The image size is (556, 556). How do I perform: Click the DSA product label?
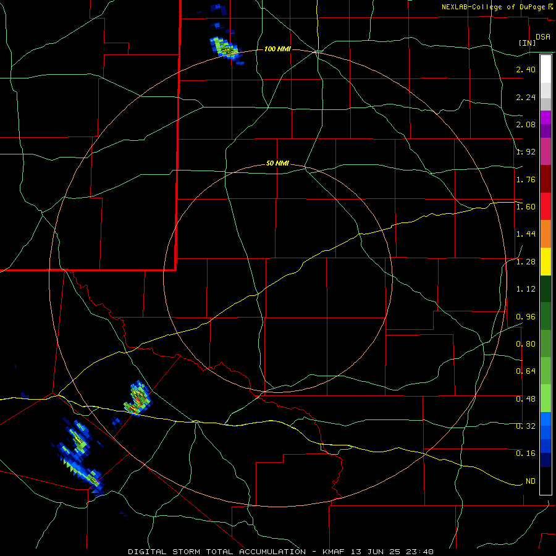(x=543, y=37)
